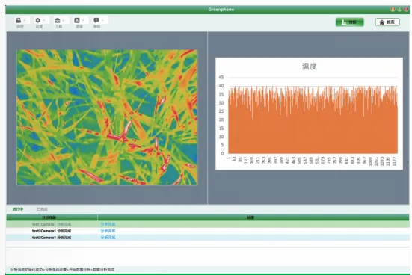Expand the dropdown arrow beside the save icon
412x275 pixels.
point(25,20)
